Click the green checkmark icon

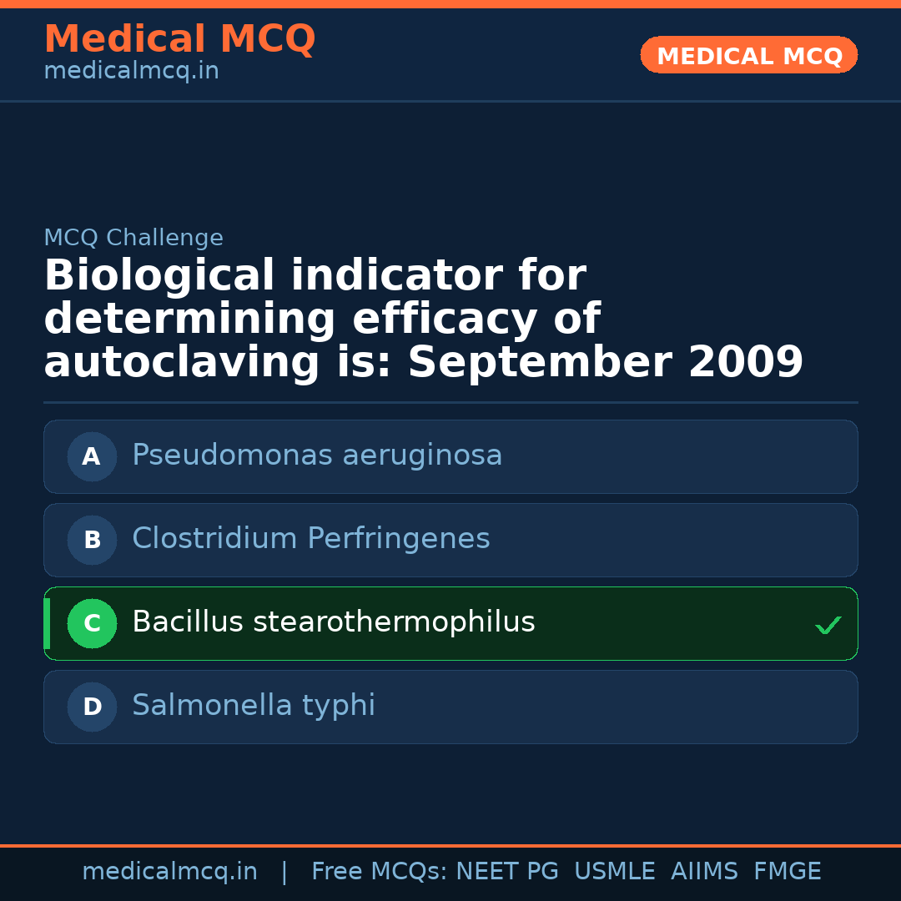pyautogui.click(x=828, y=625)
